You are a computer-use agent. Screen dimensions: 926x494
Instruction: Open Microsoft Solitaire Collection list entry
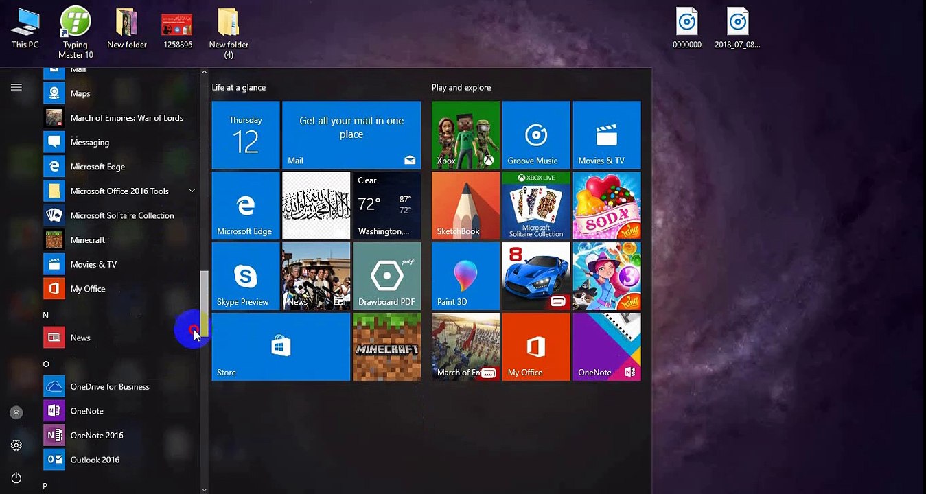(120, 215)
